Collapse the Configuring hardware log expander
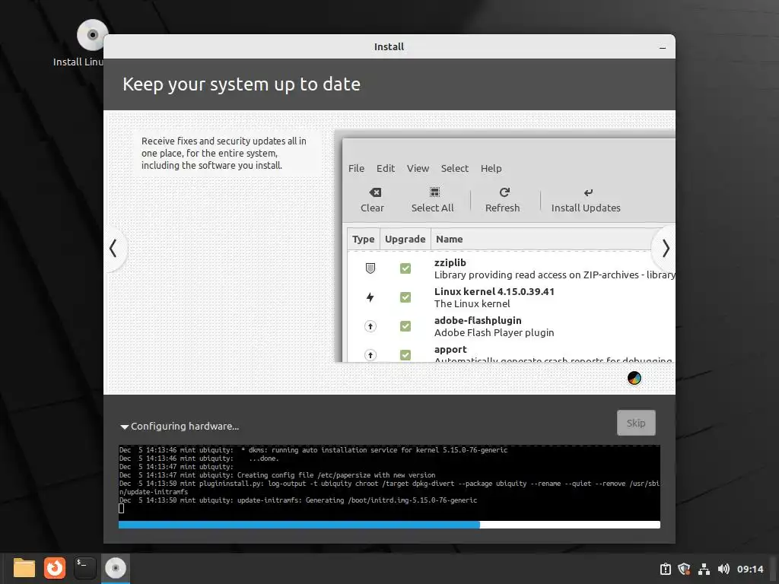The image size is (779, 584). pos(124,427)
